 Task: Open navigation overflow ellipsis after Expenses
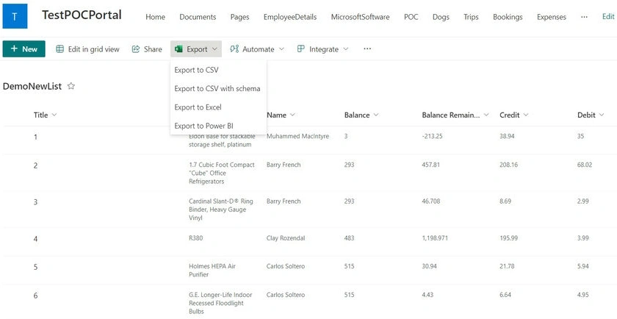(585, 17)
